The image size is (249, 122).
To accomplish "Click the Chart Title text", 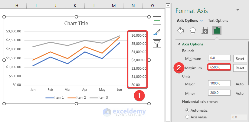I will (x=76, y=23).
